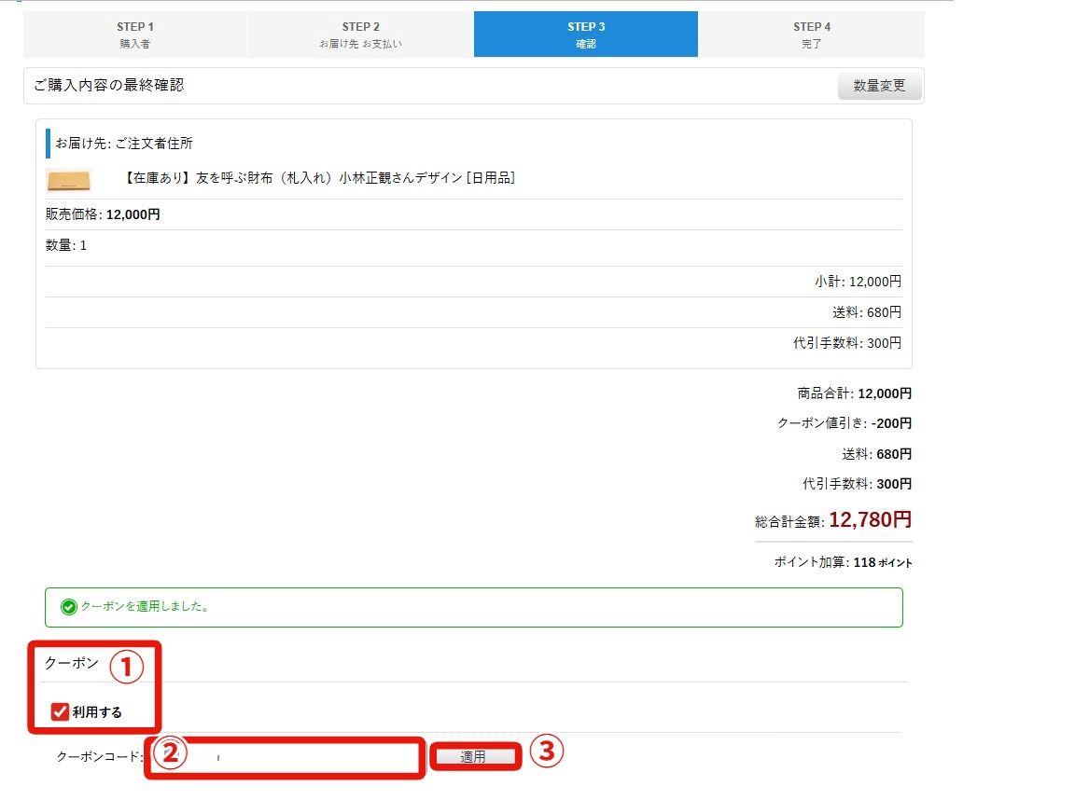Focus the クーポンコード input field
The width and height of the screenshot is (1075, 800).
299,757
